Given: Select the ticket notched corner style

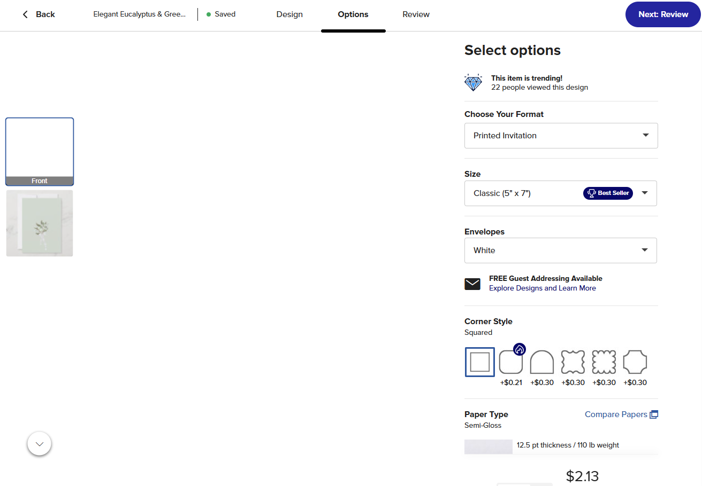Looking at the screenshot, I should [635, 362].
